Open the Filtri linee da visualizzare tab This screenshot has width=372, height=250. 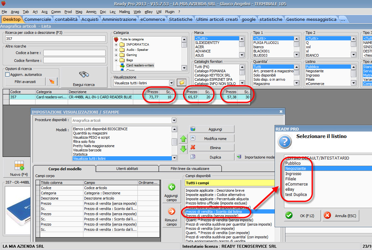tap(190, 169)
